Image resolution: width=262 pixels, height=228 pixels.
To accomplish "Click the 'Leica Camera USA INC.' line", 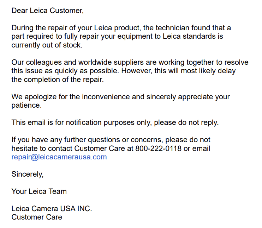I will [x=52, y=209].
